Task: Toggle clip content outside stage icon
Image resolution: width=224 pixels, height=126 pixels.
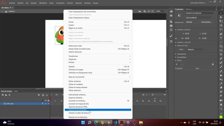Action: pos(153,11)
